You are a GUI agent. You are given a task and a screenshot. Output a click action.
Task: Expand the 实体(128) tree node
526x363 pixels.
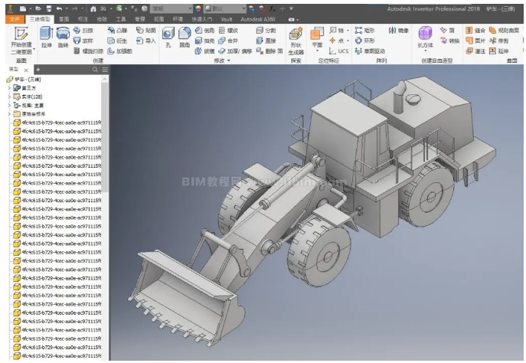[9, 96]
